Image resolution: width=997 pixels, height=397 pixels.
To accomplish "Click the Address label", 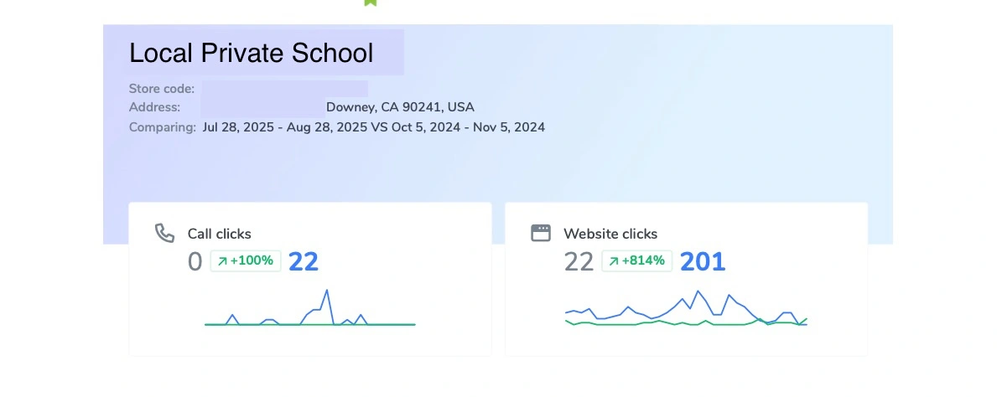I will (x=154, y=107).
